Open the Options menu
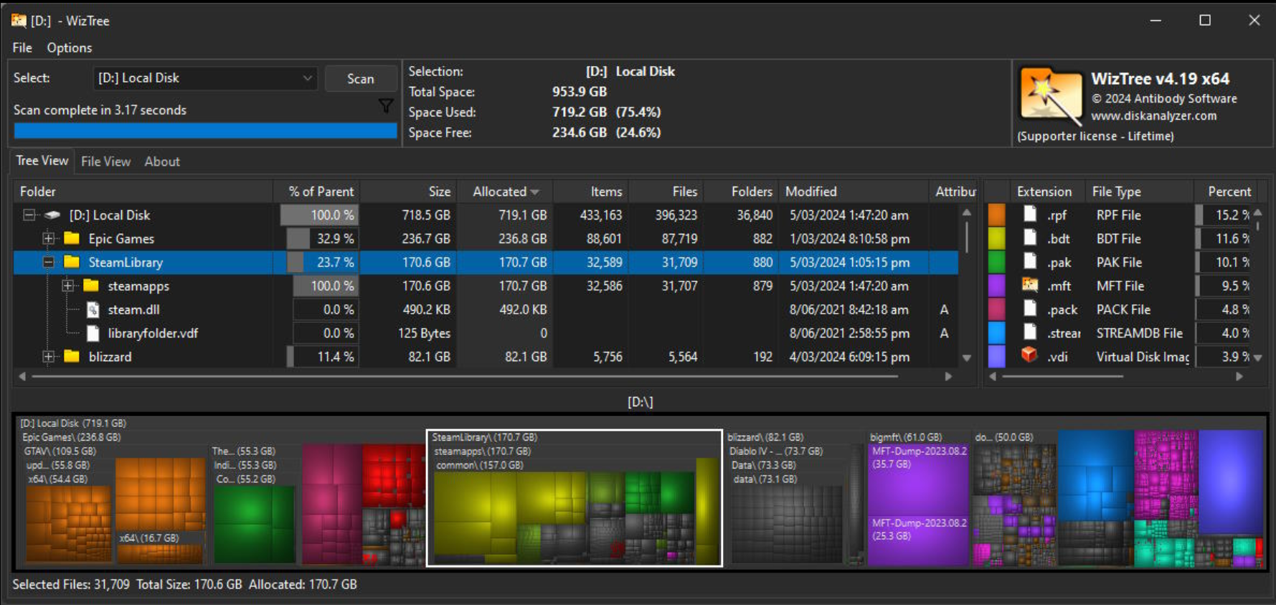The height and width of the screenshot is (605, 1276). pyautogui.click(x=70, y=48)
